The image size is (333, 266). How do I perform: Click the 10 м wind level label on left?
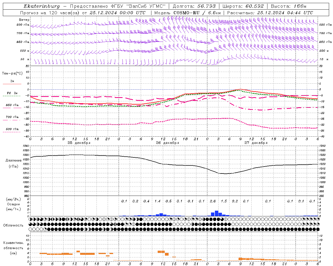[x=25, y=59]
